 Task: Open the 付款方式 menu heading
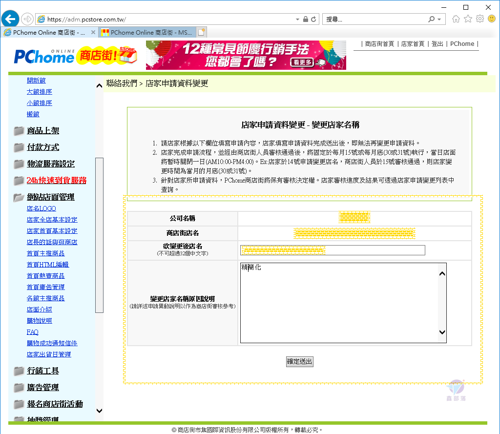(43, 147)
